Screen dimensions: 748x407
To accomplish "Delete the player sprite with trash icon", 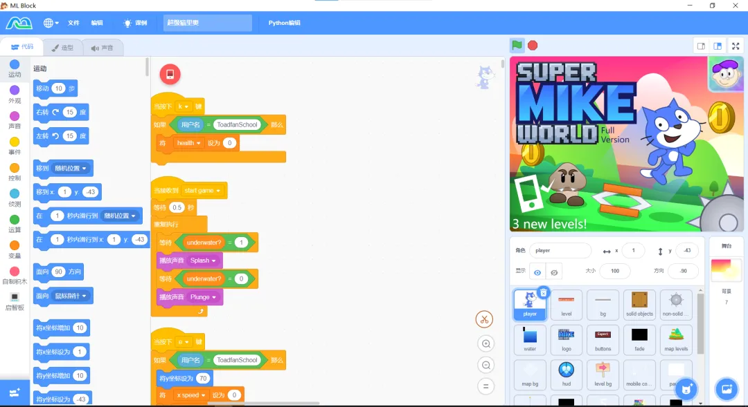I will (x=544, y=293).
